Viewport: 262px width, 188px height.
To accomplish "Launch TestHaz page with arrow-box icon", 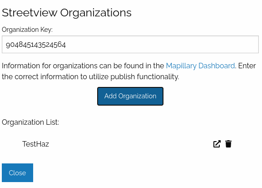I will 217,144.
